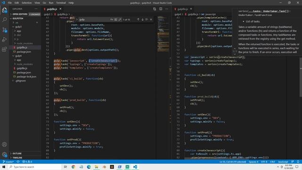Click Synchronize Changes icon in status bar

tap(18, 161)
